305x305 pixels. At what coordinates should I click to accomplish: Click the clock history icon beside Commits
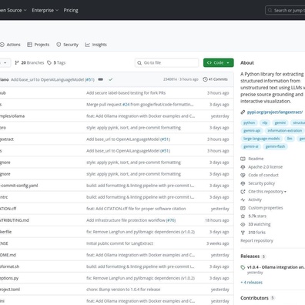click(x=205, y=79)
